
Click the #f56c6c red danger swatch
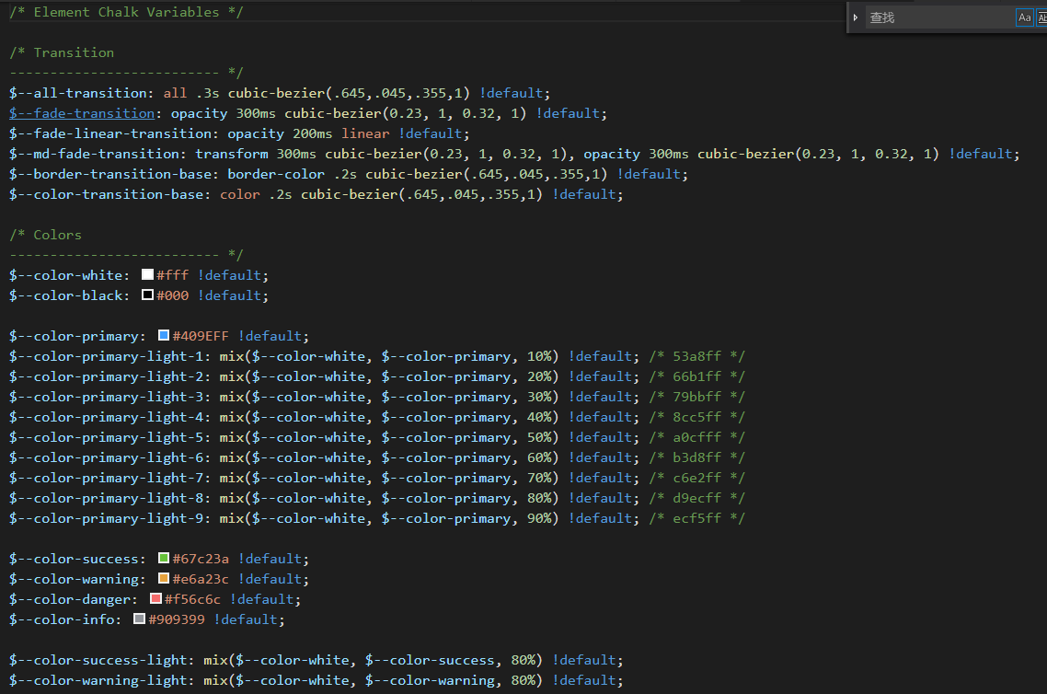point(155,599)
